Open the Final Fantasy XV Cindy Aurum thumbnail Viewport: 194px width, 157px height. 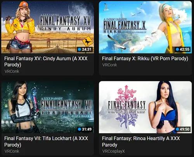click(x=47, y=27)
